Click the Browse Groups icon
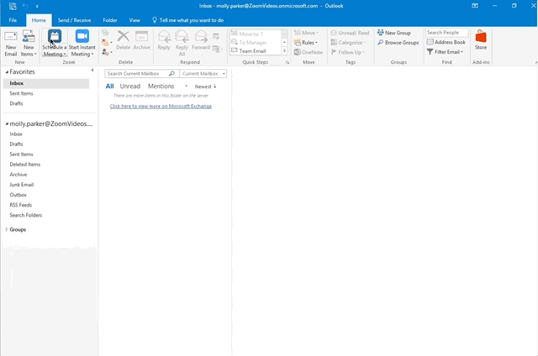The height and width of the screenshot is (356, 538). coord(380,43)
